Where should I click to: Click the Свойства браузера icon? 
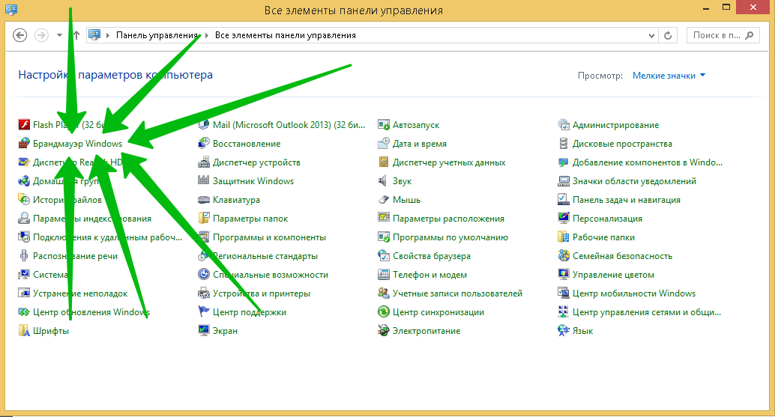click(384, 256)
